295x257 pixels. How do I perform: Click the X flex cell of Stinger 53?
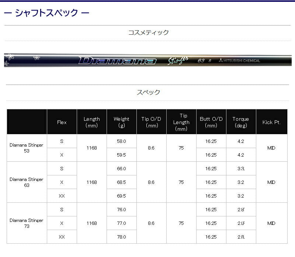[x=62, y=155]
